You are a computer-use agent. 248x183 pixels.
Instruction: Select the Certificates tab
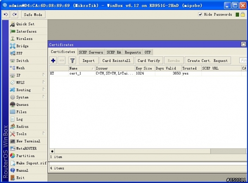click(x=63, y=52)
